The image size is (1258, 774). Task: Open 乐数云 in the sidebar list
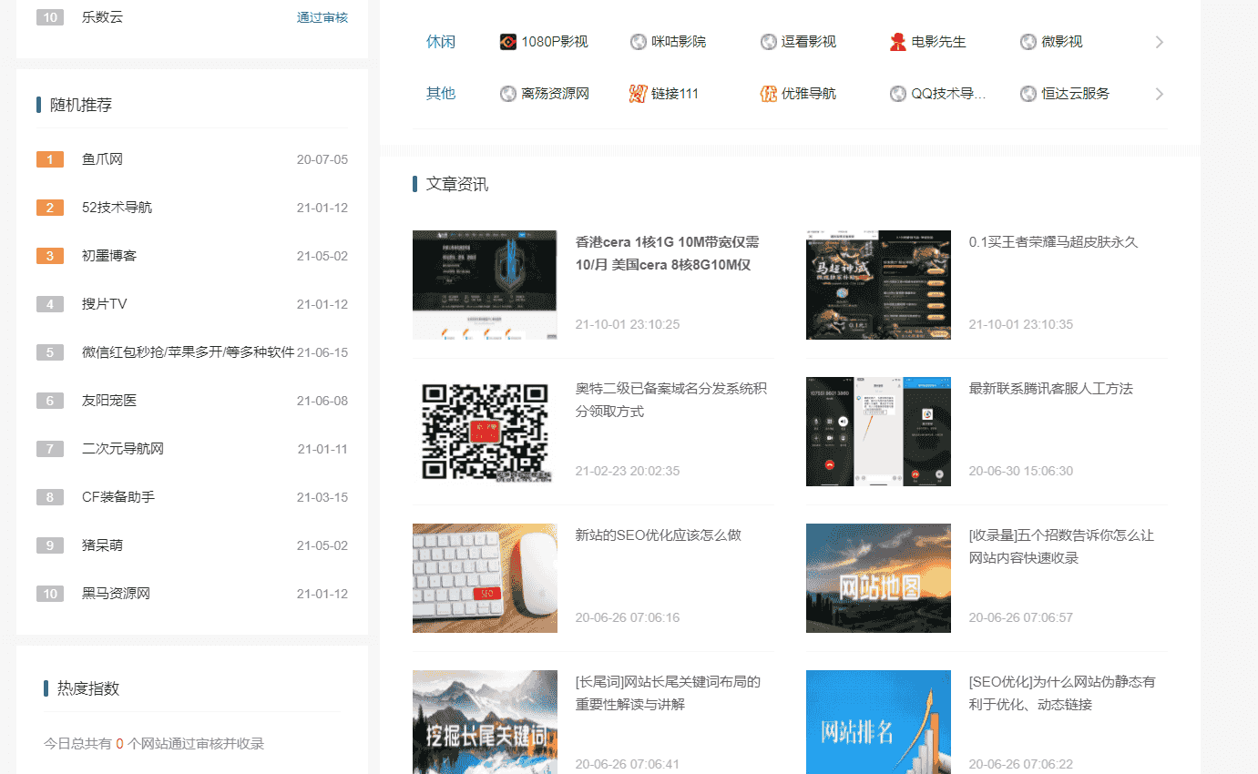tap(102, 17)
